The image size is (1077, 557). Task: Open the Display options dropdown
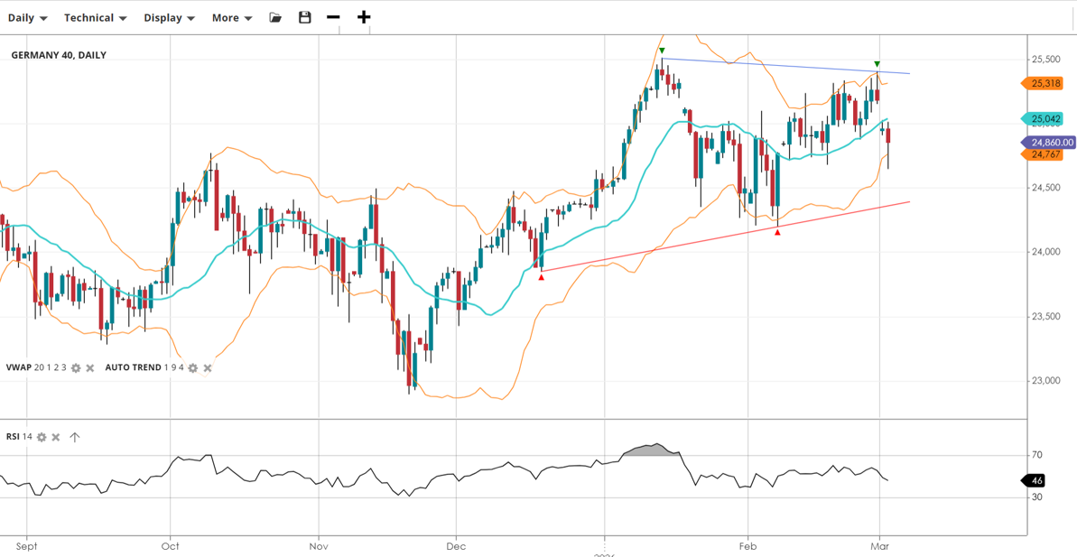pyautogui.click(x=169, y=18)
